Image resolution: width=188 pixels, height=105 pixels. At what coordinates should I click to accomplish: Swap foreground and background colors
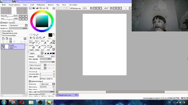[53, 34]
